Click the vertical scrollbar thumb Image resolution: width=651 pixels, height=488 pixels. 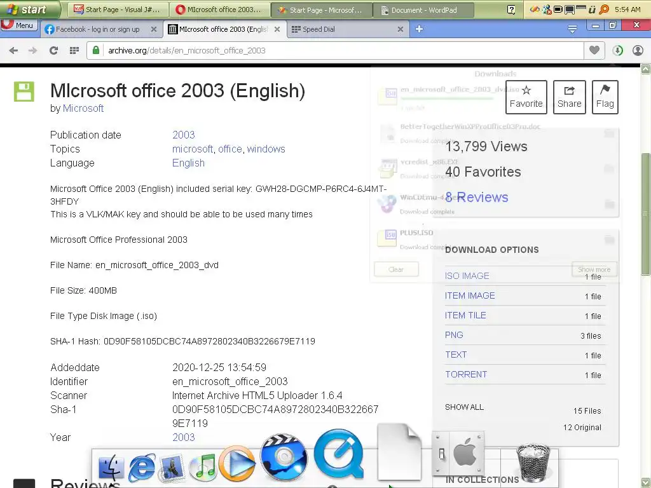click(646, 213)
